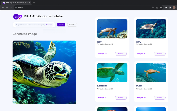
Task: Click '#images: 87' label
Action: [x=102, y=98]
